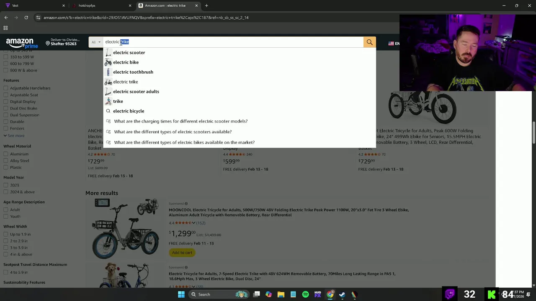The width and height of the screenshot is (536, 301).
Task: Select the electric scooter suggestion
Action: [129, 53]
